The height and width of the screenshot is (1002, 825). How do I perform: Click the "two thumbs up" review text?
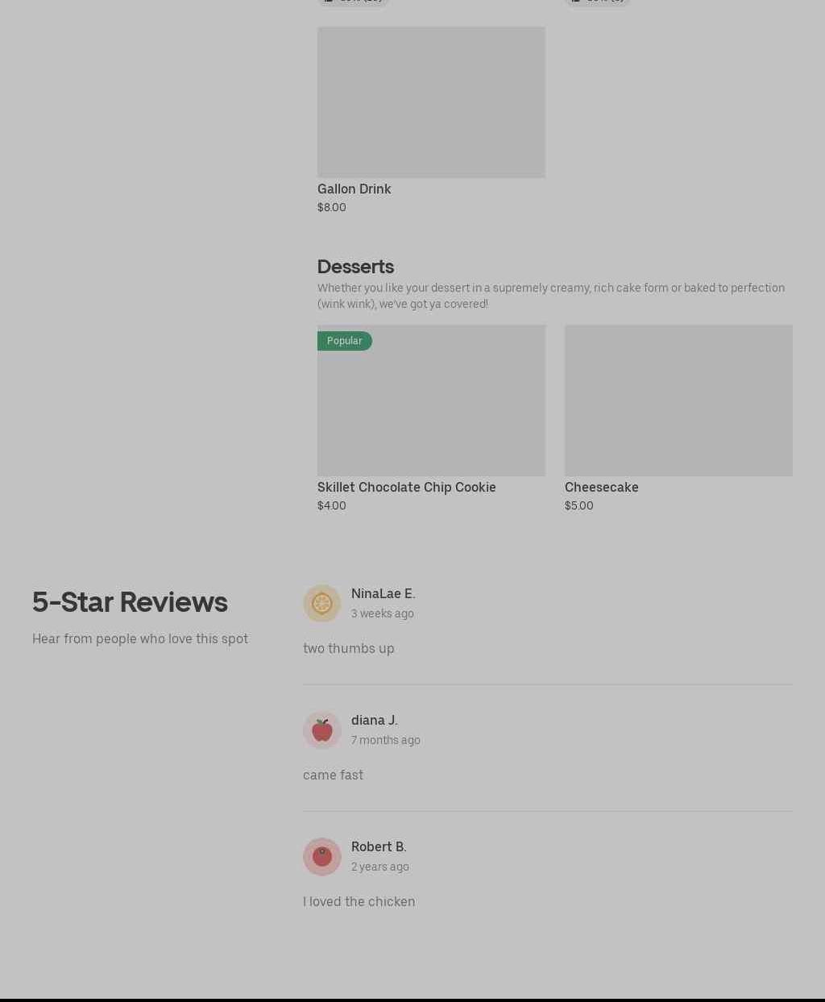[348, 648]
